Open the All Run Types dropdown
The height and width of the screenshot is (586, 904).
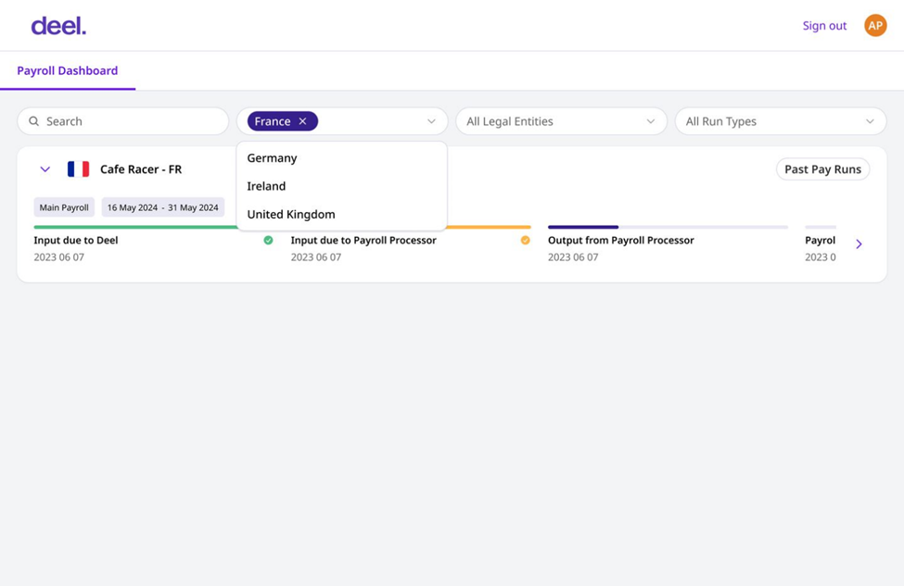click(780, 121)
